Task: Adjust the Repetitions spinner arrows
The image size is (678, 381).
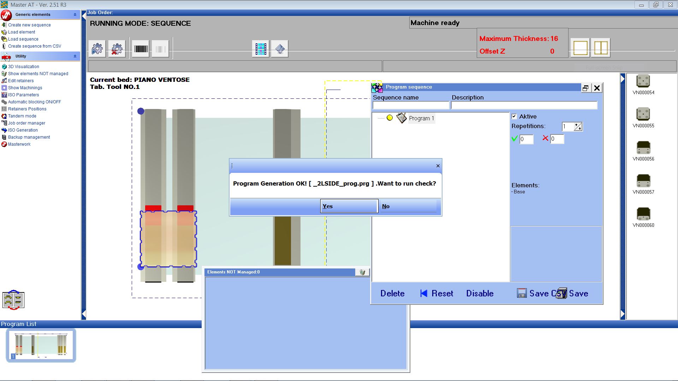Action: point(578,127)
